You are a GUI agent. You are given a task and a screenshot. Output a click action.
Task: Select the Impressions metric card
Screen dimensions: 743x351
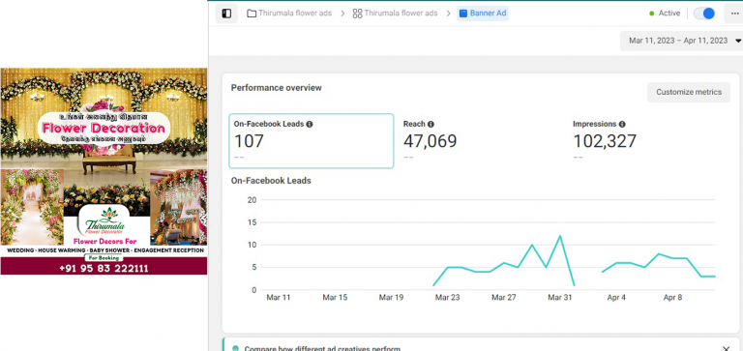650,140
